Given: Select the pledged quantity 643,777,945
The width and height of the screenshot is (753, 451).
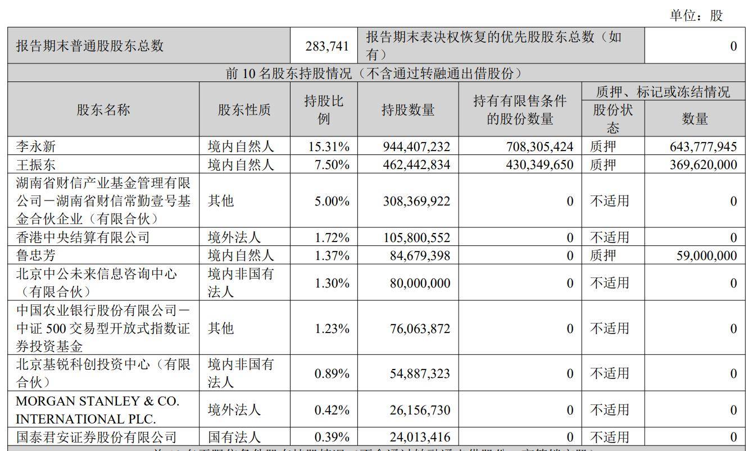Looking at the screenshot, I should tap(703, 147).
